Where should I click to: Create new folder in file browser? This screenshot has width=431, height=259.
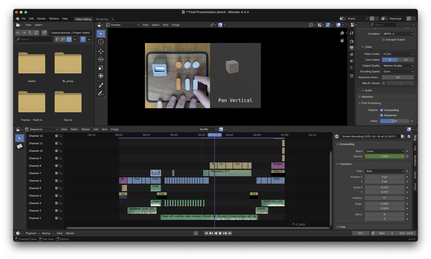coord(44,33)
